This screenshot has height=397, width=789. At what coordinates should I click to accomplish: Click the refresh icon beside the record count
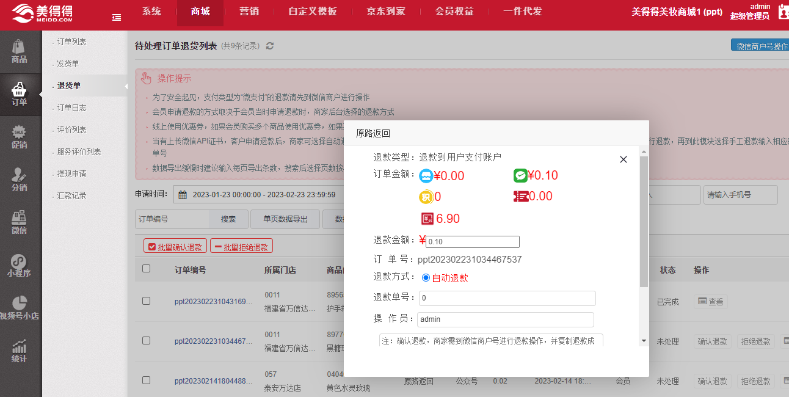(x=270, y=46)
